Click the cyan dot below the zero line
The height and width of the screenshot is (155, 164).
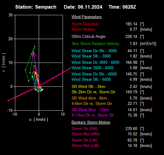click(36, 90)
